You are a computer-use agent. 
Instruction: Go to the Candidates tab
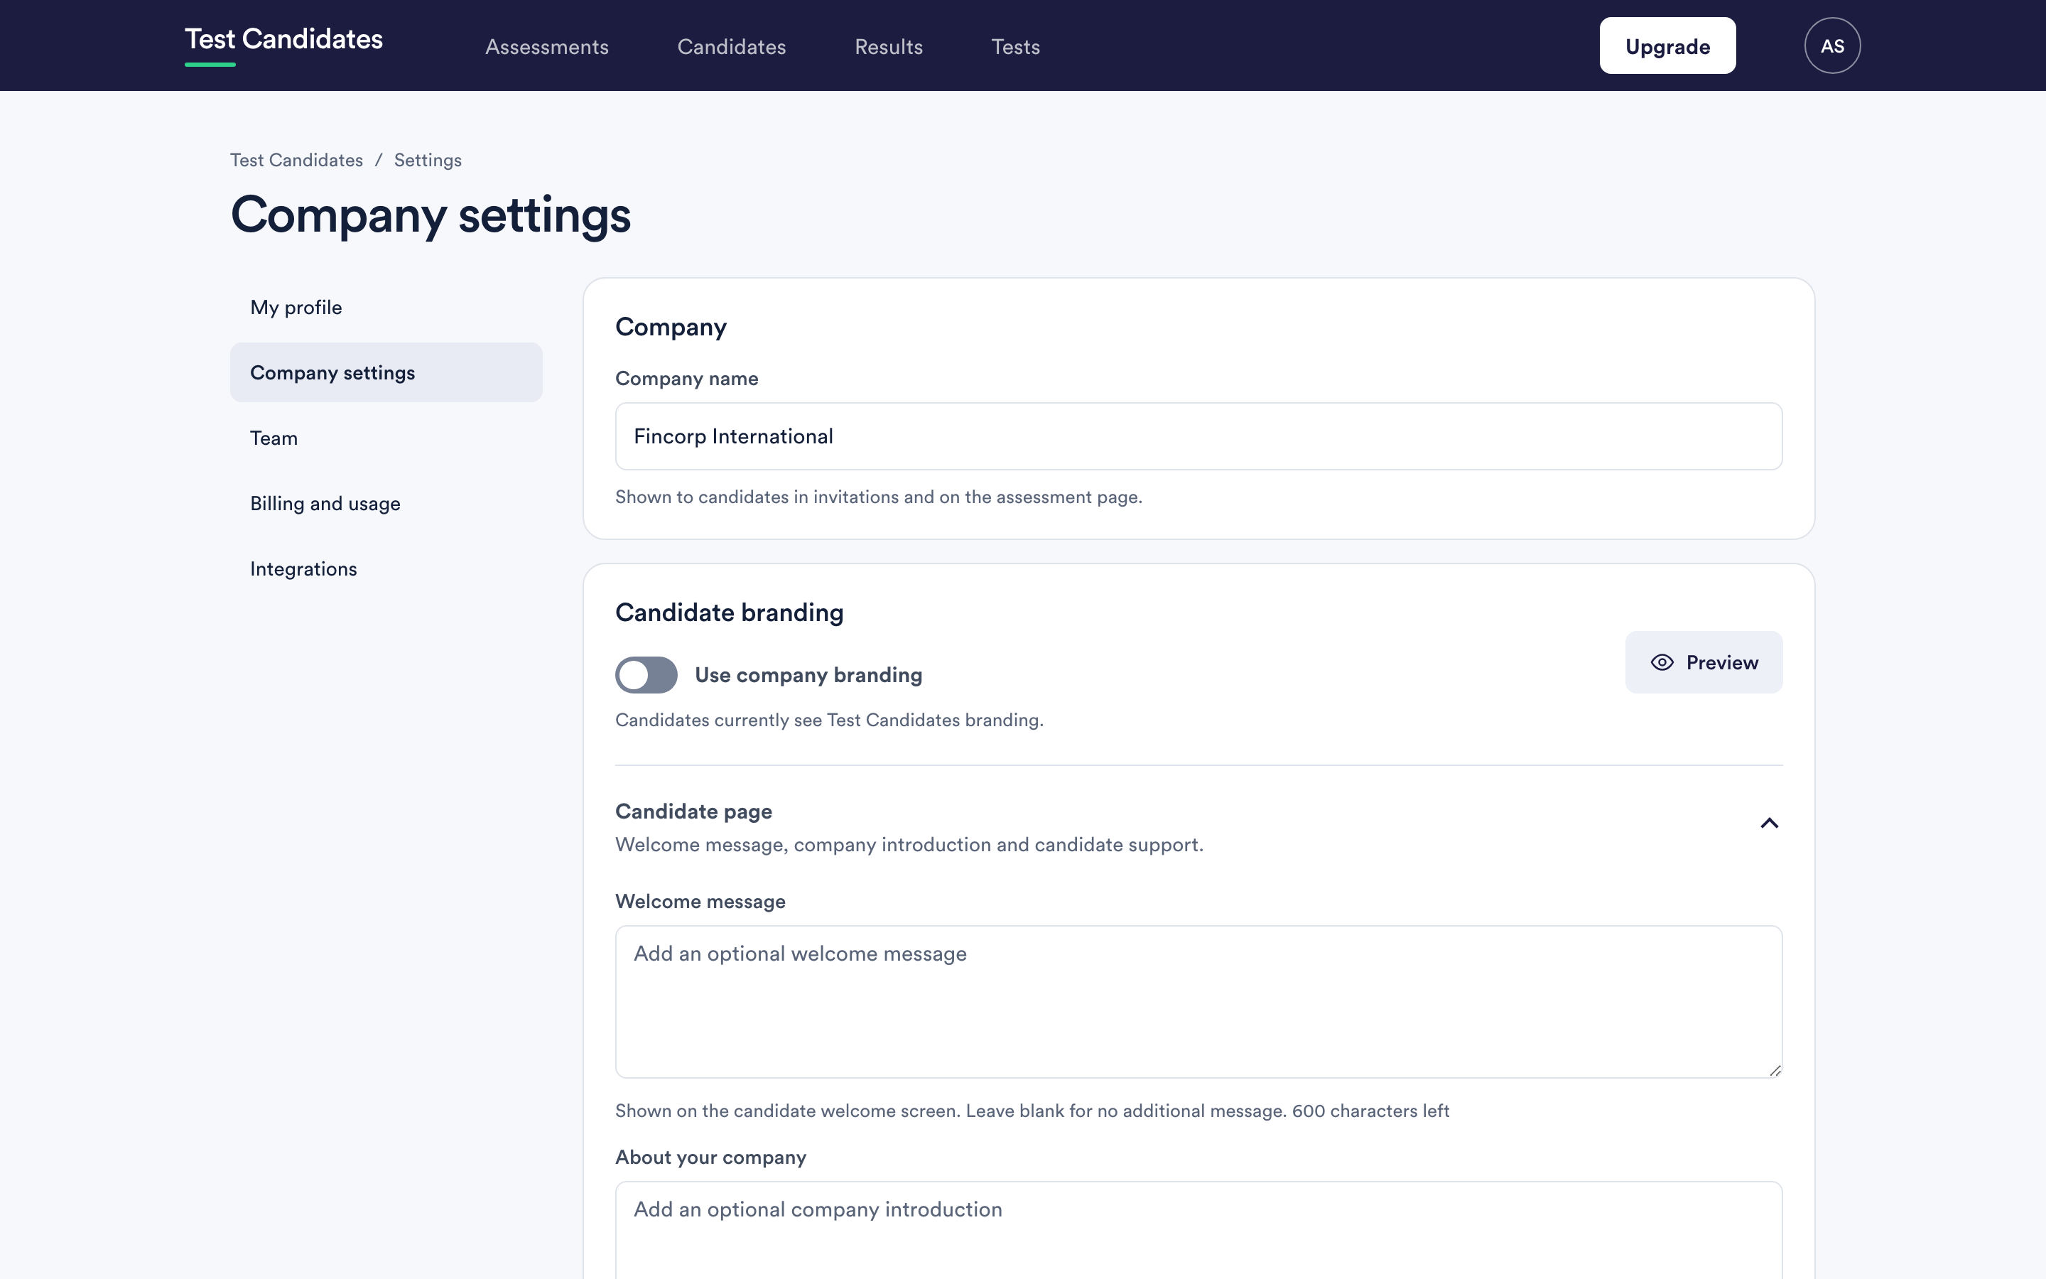[731, 46]
